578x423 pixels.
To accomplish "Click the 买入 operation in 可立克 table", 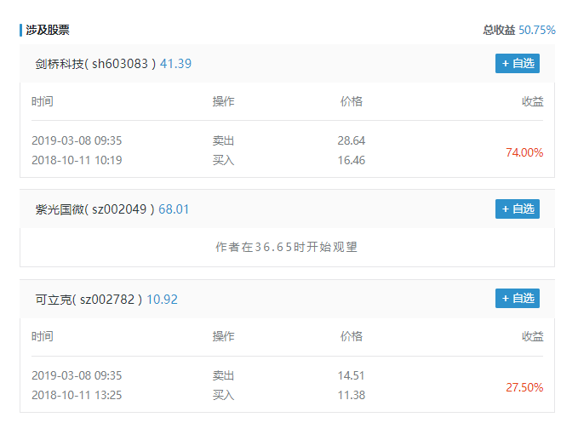I will coord(223,395).
